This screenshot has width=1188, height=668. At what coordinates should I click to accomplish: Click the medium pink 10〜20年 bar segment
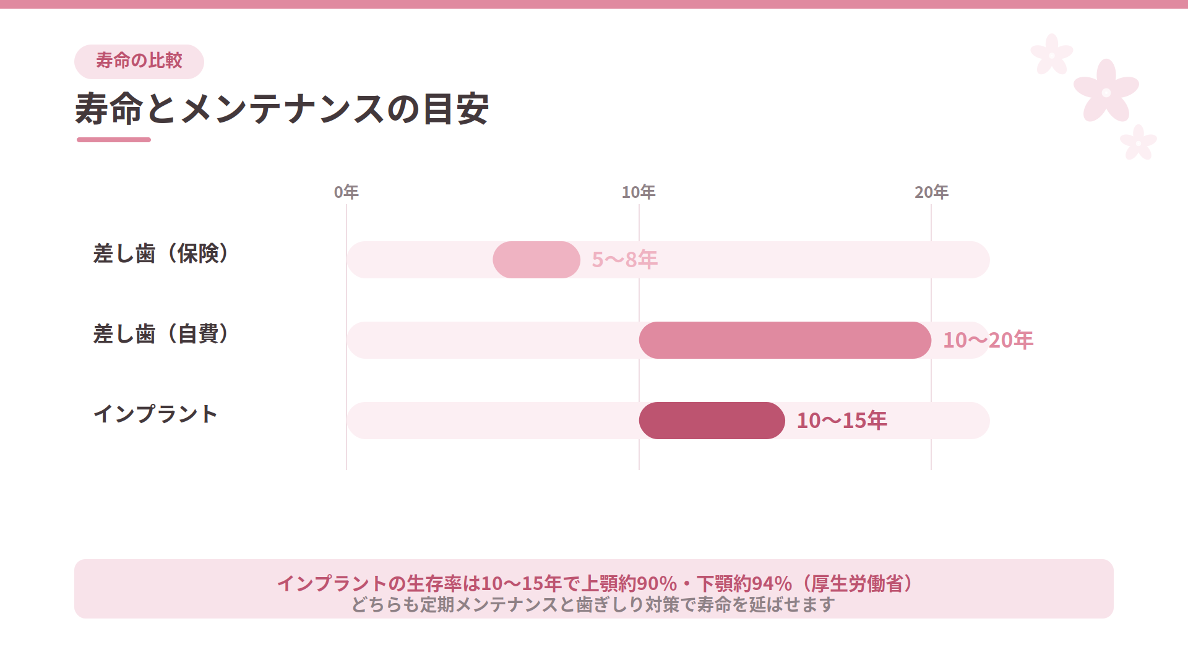coord(785,340)
